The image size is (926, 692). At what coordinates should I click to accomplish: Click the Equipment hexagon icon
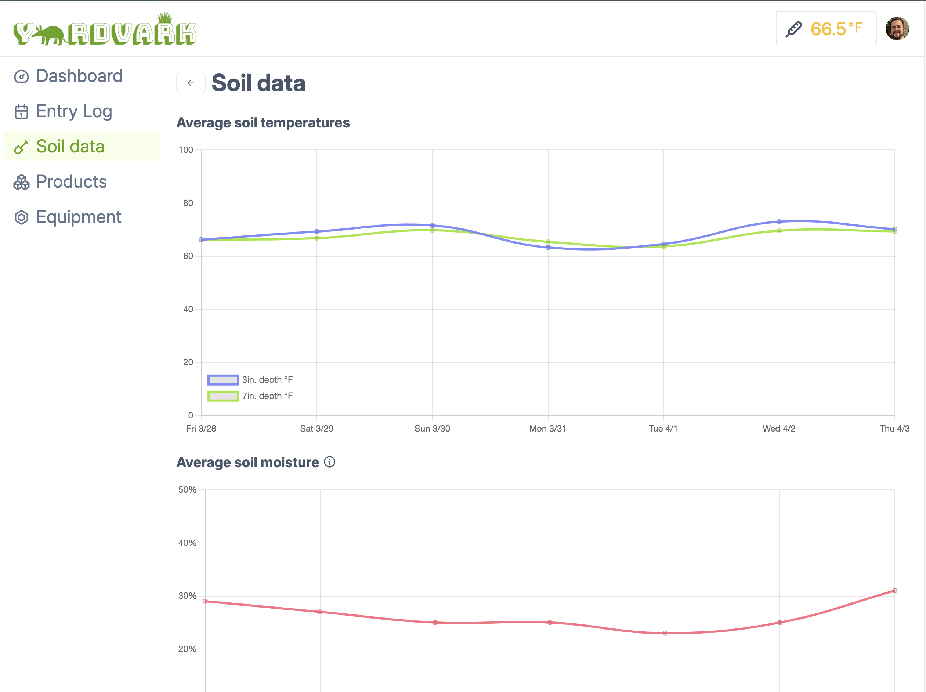click(x=21, y=217)
